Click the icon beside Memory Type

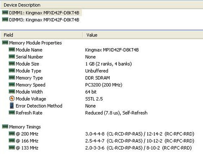(x=12, y=78)
